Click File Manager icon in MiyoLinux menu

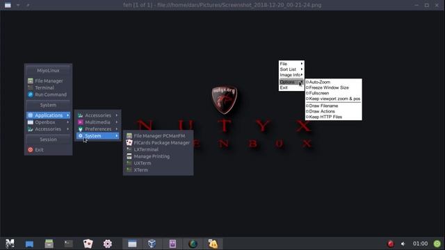31,81
